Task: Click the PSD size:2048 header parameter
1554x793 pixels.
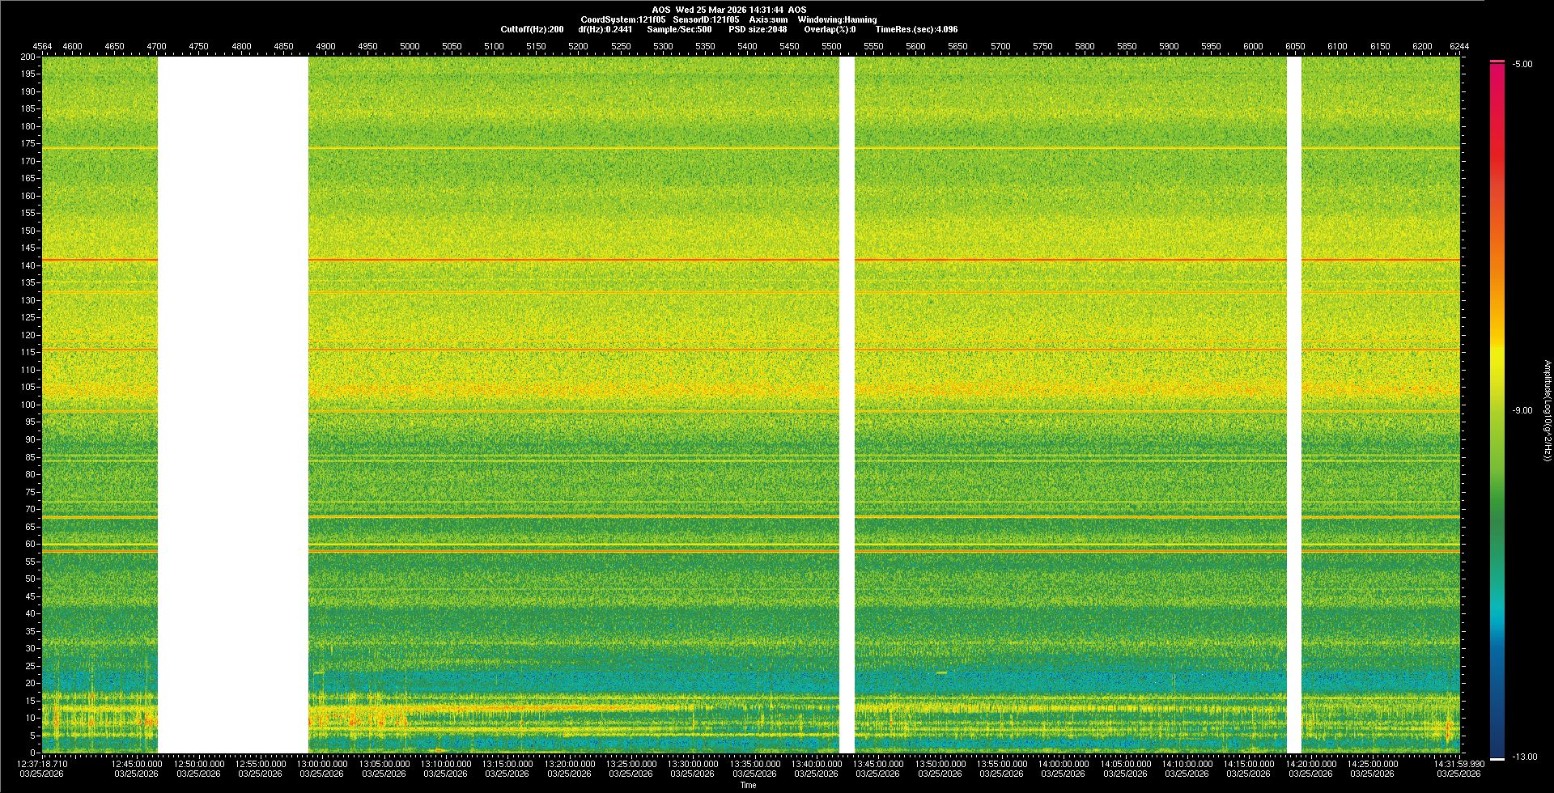Action: [758, 29]
